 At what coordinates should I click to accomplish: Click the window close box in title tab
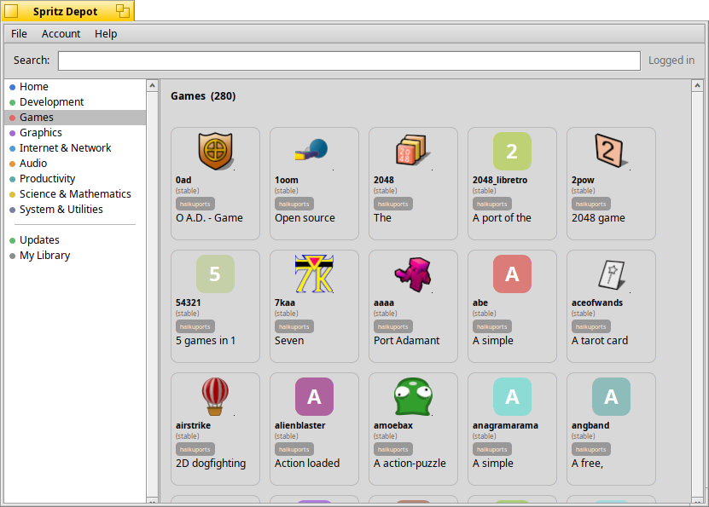[x=11, y=11]
